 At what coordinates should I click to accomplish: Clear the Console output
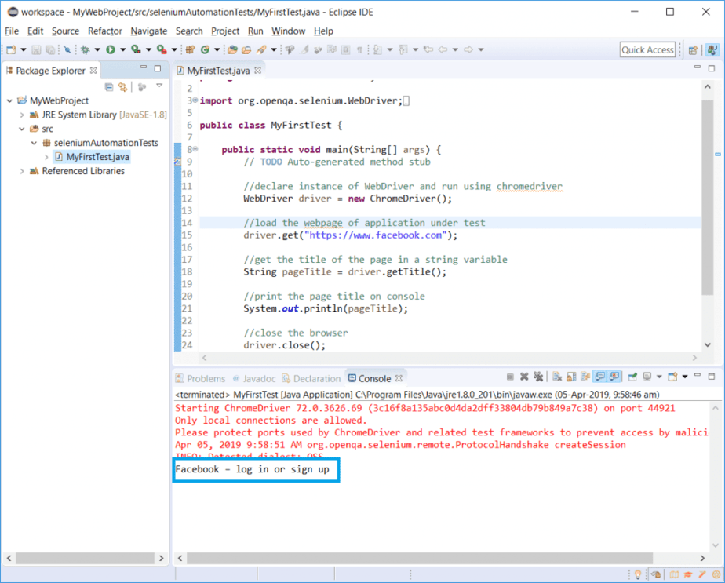pyautogui.click(x=556, y=377)
